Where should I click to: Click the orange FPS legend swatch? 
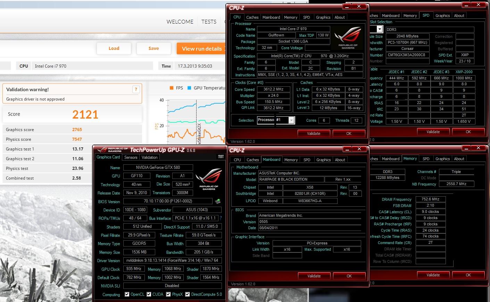click(x=171, y=88)
